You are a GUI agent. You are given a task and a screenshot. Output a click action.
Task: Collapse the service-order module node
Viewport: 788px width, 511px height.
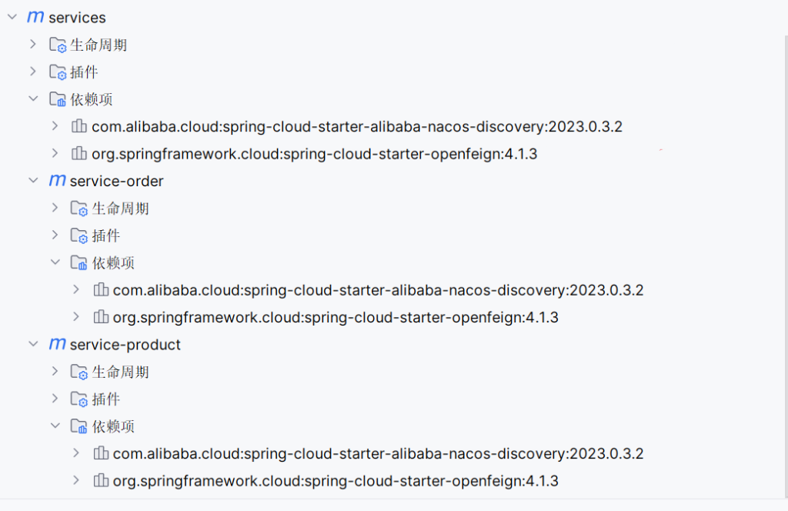tap(33, 181)
